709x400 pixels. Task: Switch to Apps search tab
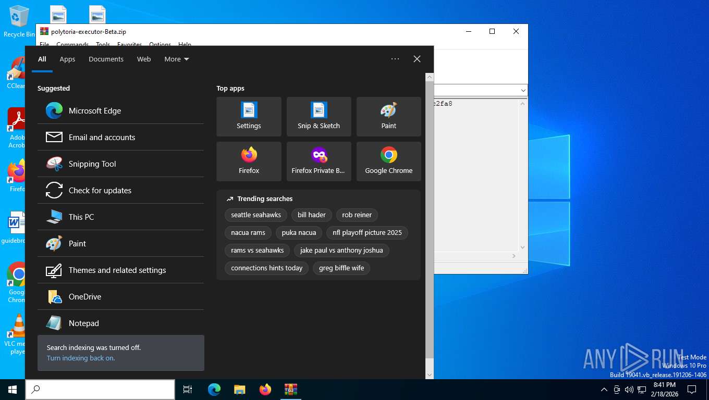(x=67, y=59)
